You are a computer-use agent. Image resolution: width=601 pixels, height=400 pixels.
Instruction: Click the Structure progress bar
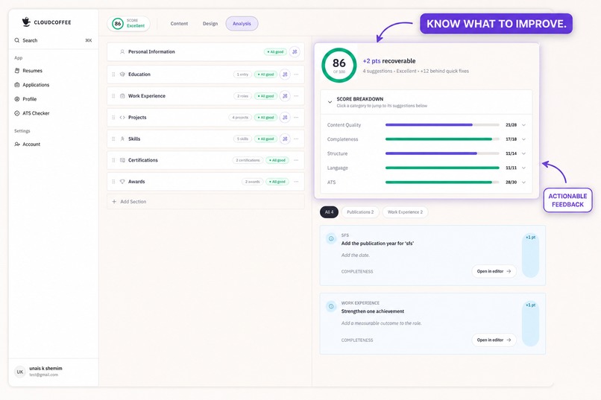[x=442, y=153]
